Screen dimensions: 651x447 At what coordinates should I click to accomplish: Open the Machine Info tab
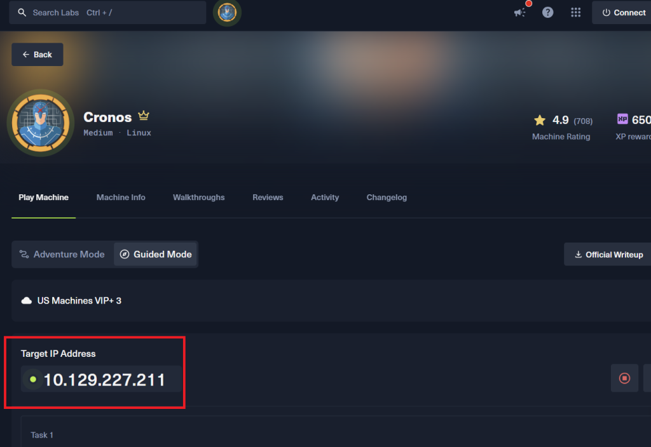(121, 197)
